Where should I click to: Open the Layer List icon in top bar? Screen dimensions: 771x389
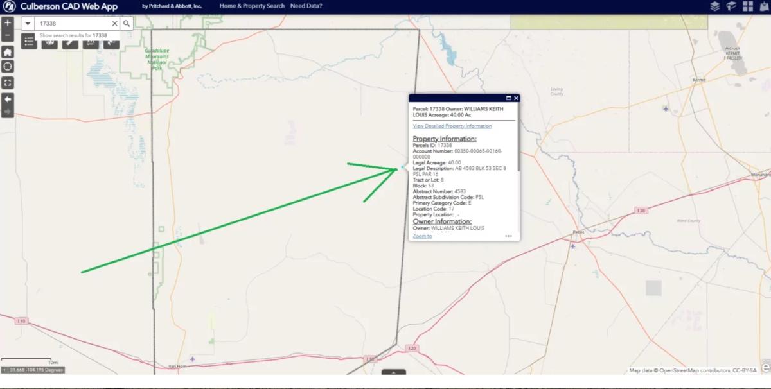[x=714, y=6]
